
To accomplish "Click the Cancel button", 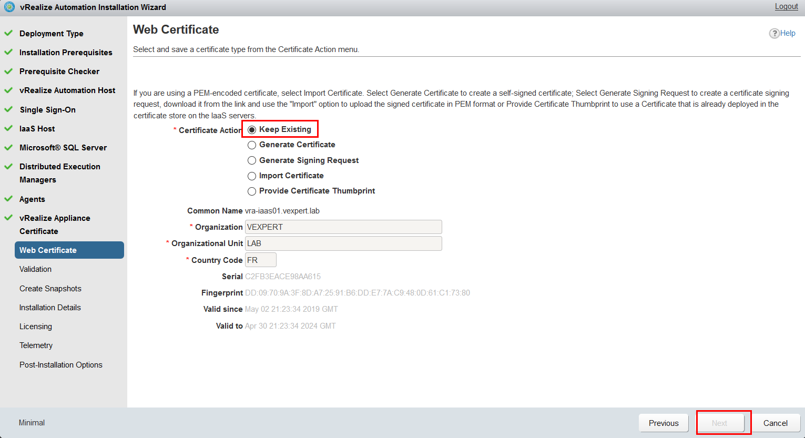I will 775,423.
